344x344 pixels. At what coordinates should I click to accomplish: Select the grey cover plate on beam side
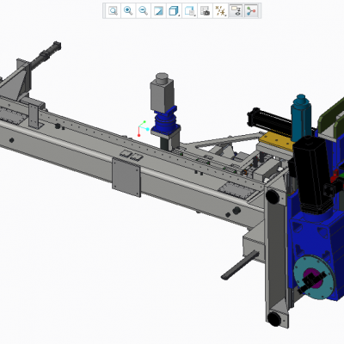coord(126,177)
